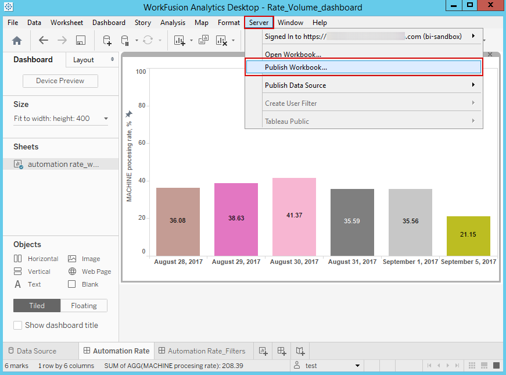Click the Save icon in the toolbar
Screen dimensions: 506x375
(x=80, y=40)
